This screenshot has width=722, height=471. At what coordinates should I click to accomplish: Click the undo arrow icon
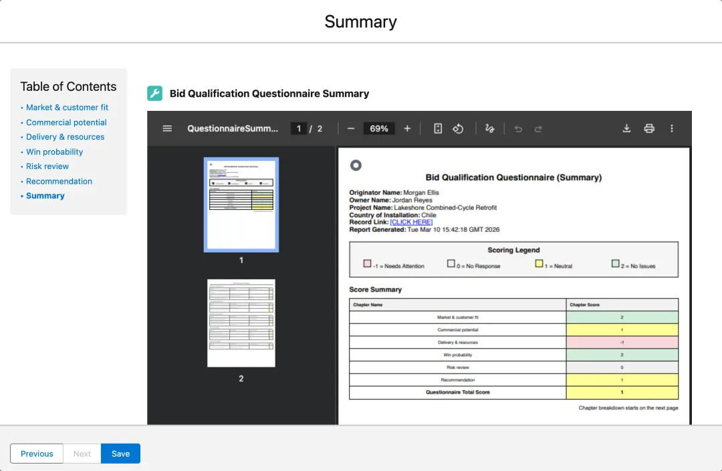click(518, 129)
